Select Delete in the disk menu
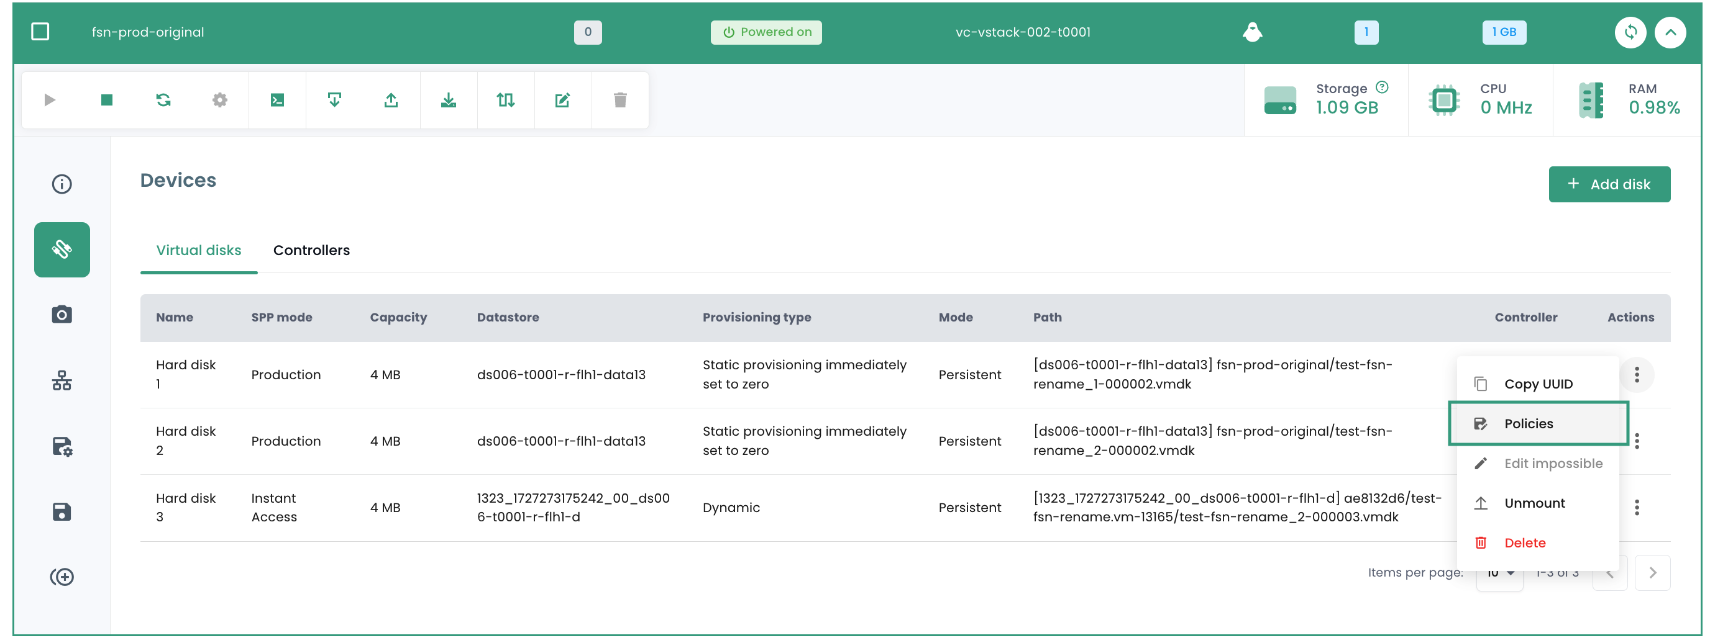The height and width of the screenshot is (643, 1710). (x=1524, y=543)
